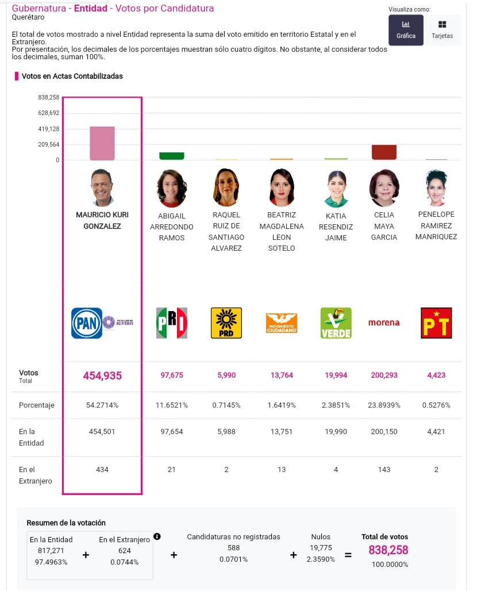Image resolution: width=481 pixels, height=591 pixels.
Task: Click the Gubernatura breadcrumb in the title
Action: coord(39,8)
